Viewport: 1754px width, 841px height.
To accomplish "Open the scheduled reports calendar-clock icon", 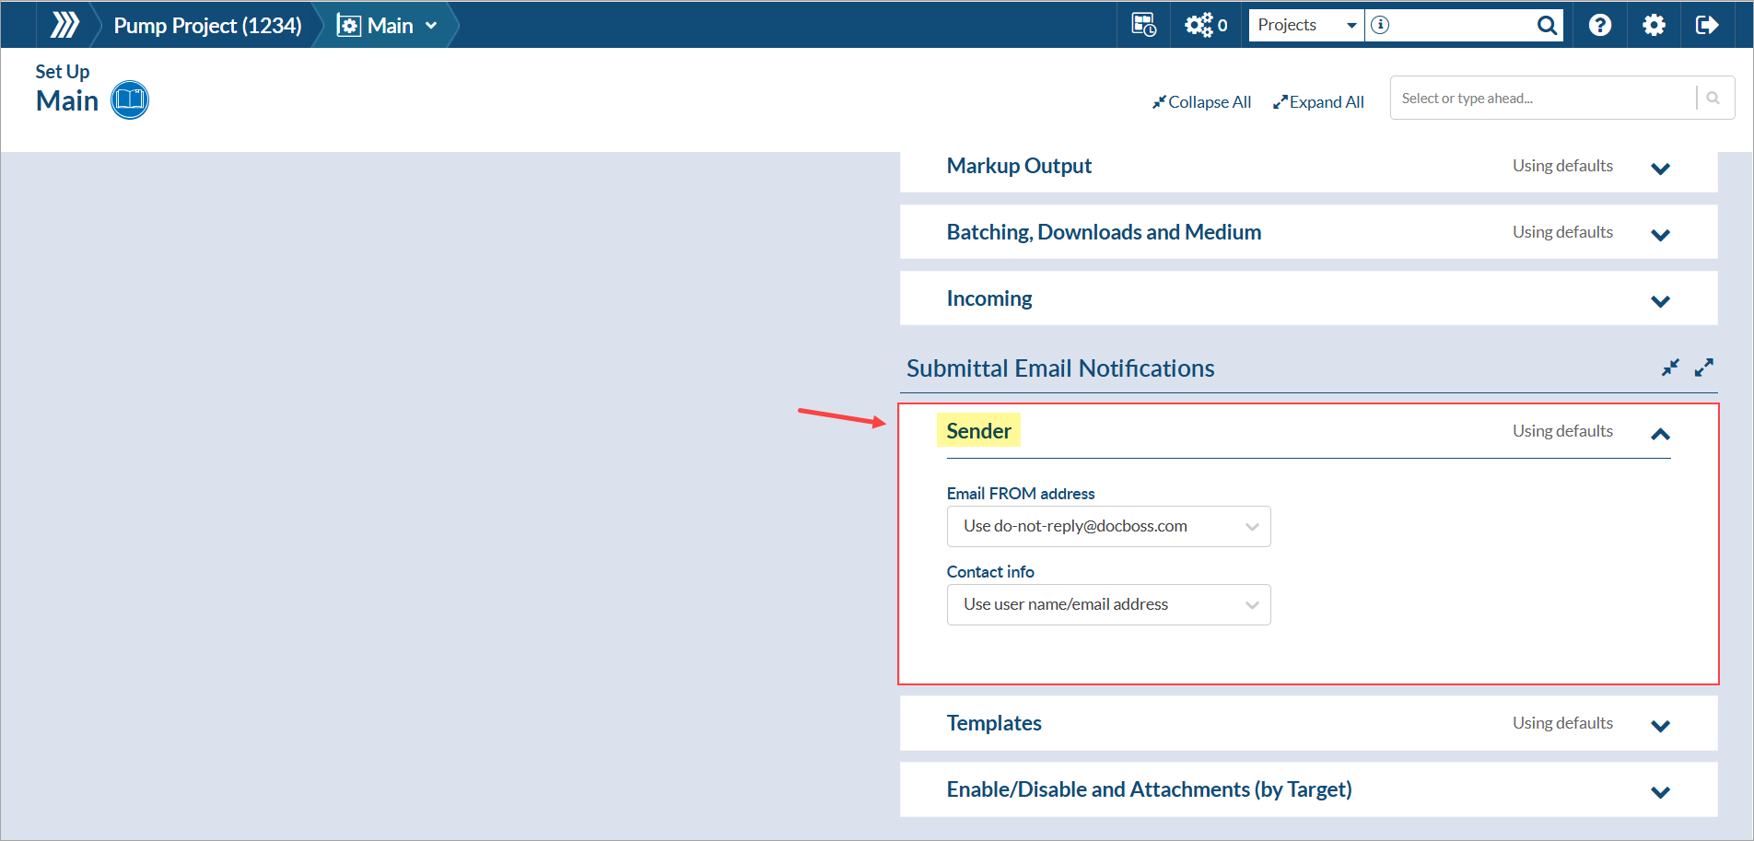I will point(1143,25).
